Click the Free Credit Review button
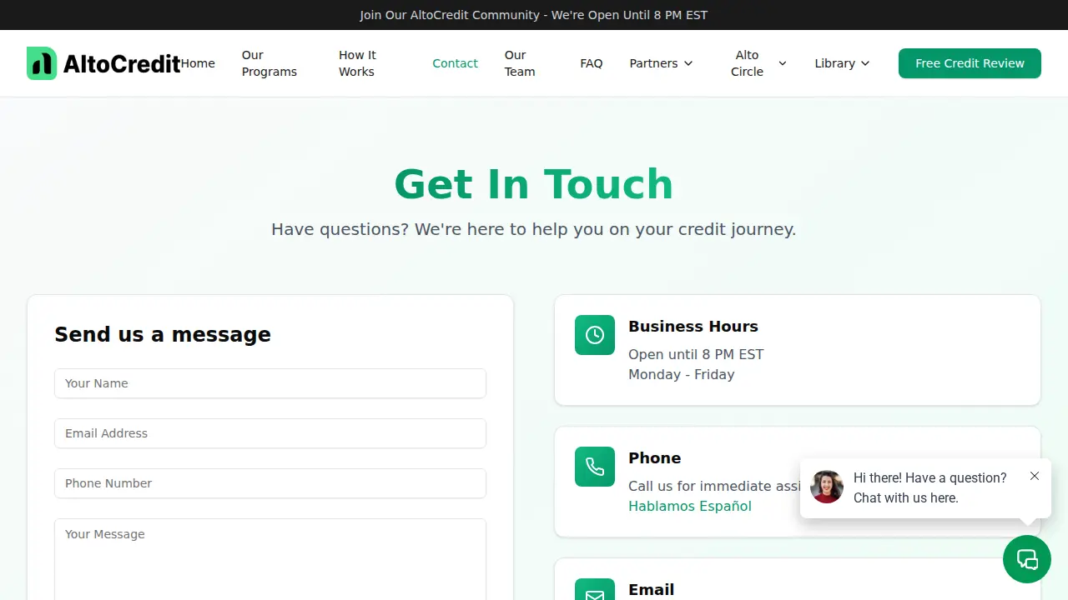The height and width of the screenshot is (600, 1068). [970, 63]
